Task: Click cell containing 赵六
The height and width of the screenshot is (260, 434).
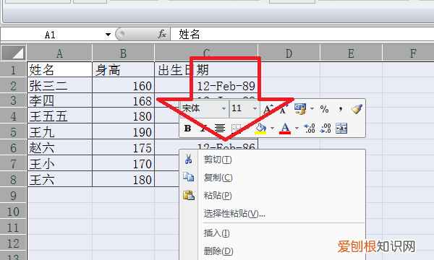Action: click(59, 148)
